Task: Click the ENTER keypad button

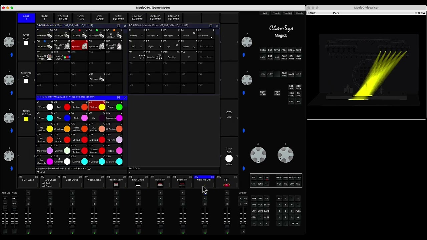Action: point(295,224)
